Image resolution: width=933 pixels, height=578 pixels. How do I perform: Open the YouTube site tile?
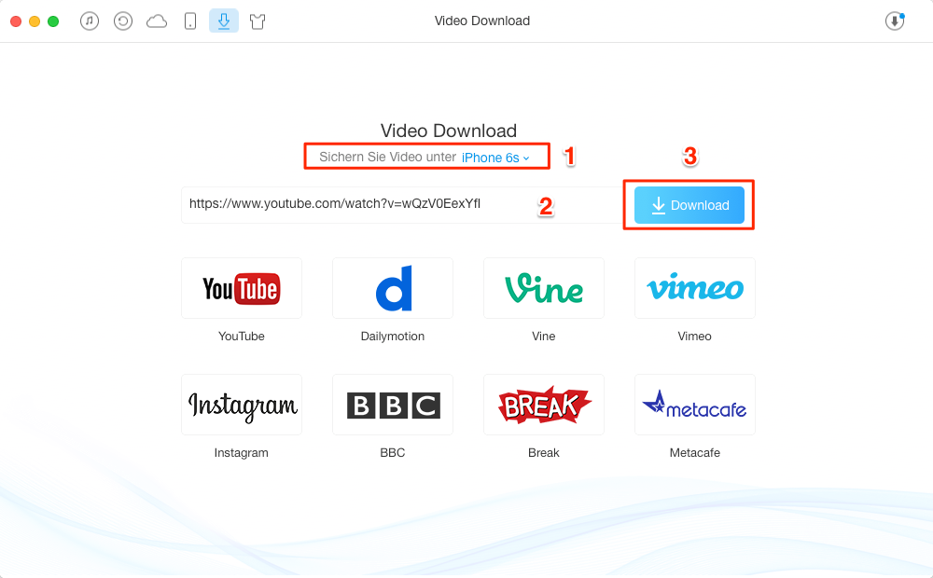coord(242,288)
